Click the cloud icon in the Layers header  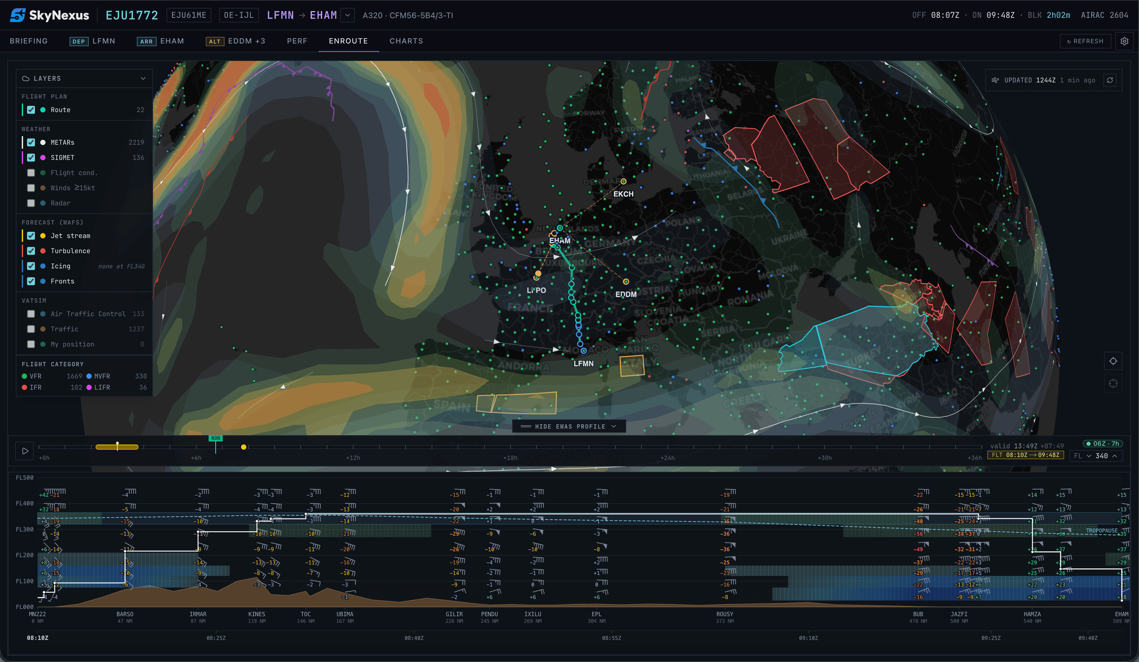pos(26,78)
